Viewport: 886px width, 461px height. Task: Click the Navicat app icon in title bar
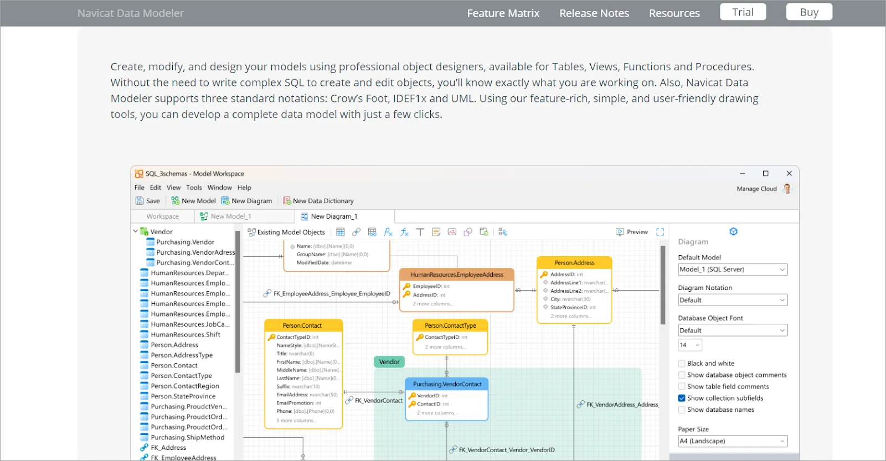coord(139,174)
